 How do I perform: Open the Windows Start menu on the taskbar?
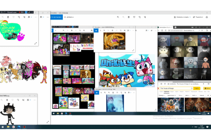[3, 127]
